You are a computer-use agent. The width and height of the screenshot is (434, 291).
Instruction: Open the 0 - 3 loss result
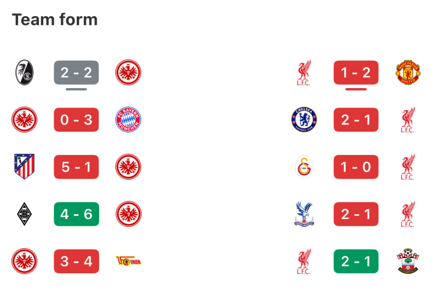(x=76, y=119)
